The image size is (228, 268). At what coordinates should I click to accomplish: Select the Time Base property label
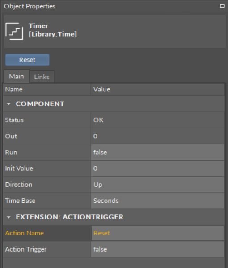pyautogui.click(x=20, y=201)
